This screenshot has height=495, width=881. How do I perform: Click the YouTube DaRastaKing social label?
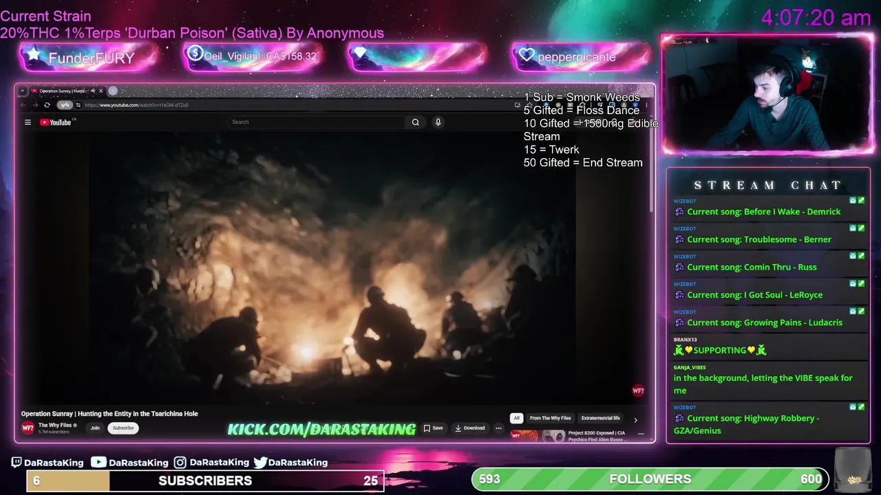pos(130,463)
